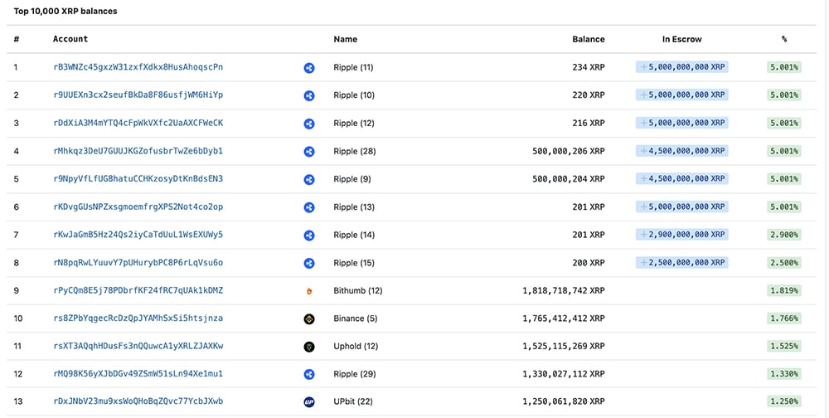The width and height of the screenshot is (829, 418).
Task: Click the Ripple logo icon beside Ripple (15)
Action: (x=309, y=263)
